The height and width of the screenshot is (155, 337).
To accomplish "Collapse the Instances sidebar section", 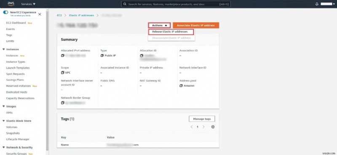I will click(4, 49).
